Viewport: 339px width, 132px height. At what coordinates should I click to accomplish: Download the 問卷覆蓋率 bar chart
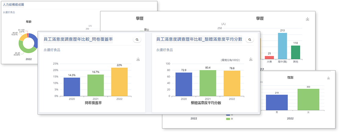tap(138, 59)
